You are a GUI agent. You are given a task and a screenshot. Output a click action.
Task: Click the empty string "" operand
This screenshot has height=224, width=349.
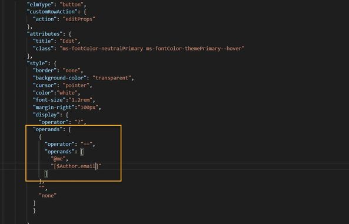(x=42, y=188)
